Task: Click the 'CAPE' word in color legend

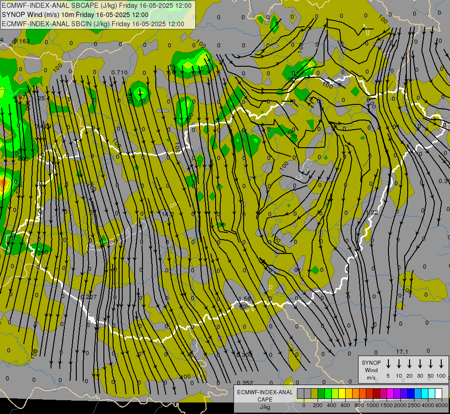Action: click(x=265, y=400)
